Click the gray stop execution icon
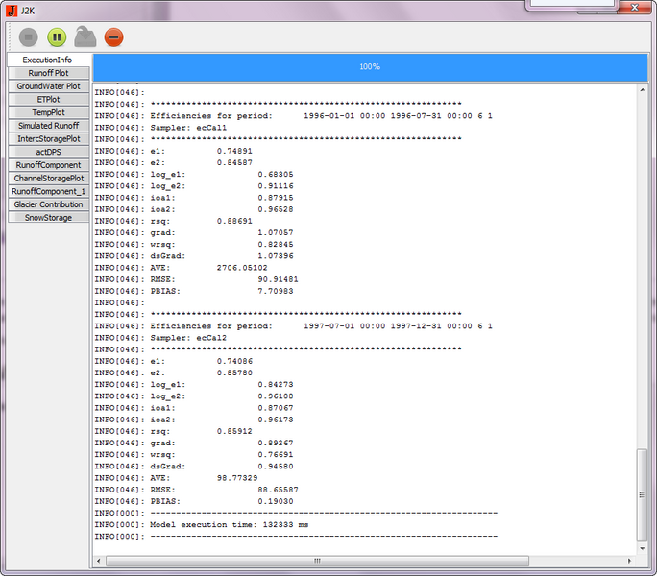This screenshot has width=657, height=576. click(x=29, y=37)
